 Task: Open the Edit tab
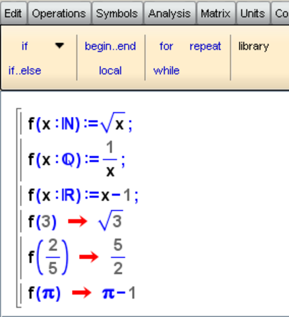tap(13, 13)
